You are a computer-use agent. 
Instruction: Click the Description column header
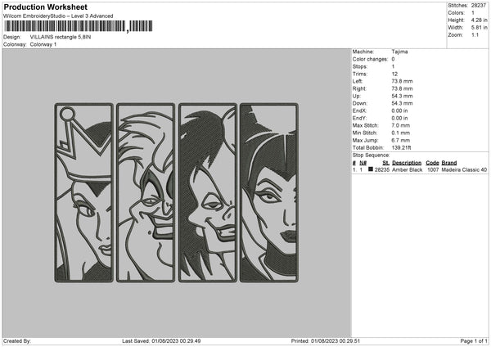pyautogui.click(x=407, y=163)
